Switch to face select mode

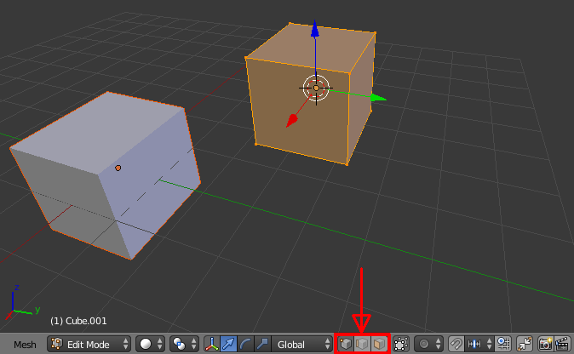pos(379,344)
